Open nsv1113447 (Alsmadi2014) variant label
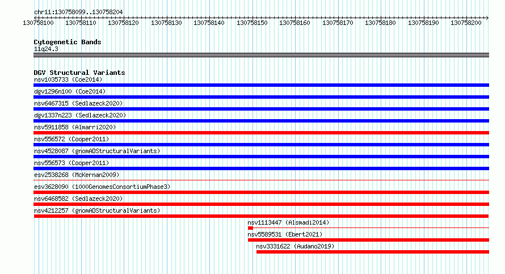The height and width of the screenshot is (274, 505). coord(288,222)
